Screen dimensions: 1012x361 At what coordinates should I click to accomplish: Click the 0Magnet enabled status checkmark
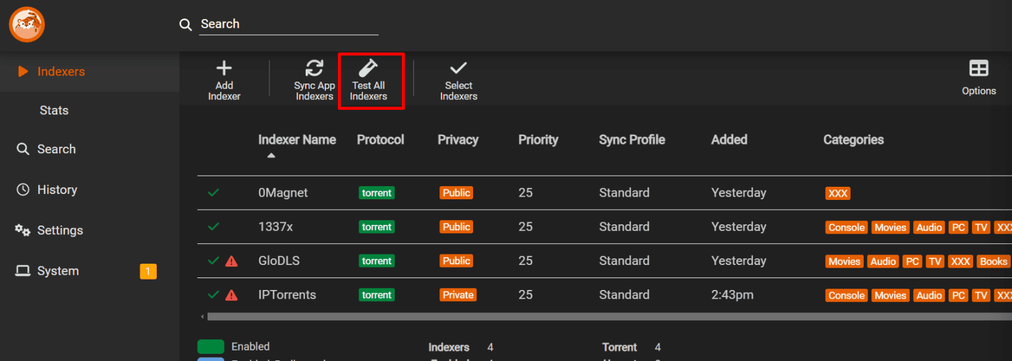213,193
